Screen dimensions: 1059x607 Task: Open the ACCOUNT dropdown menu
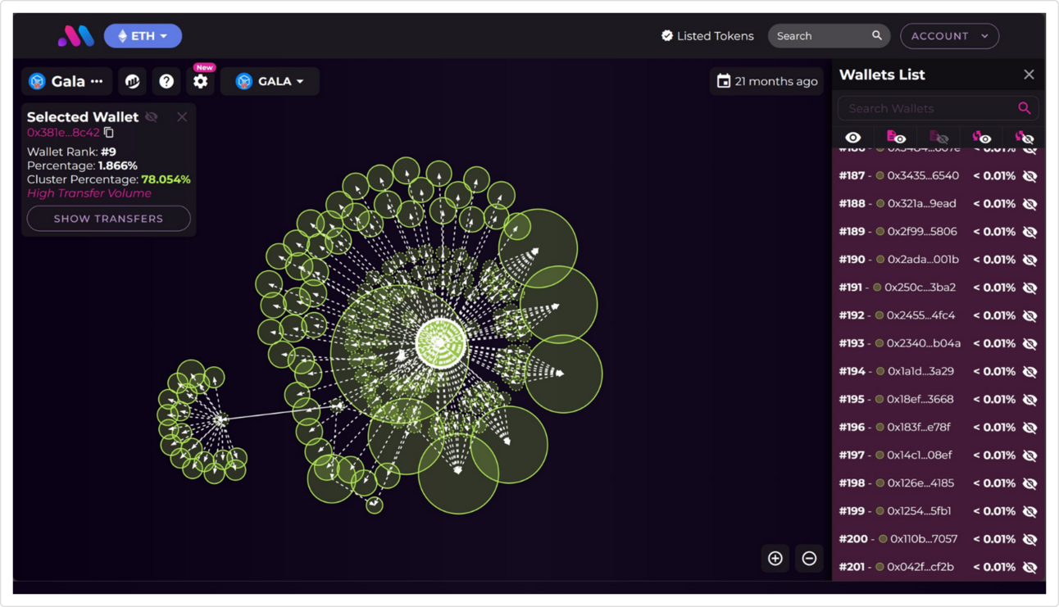pos(949,35)
